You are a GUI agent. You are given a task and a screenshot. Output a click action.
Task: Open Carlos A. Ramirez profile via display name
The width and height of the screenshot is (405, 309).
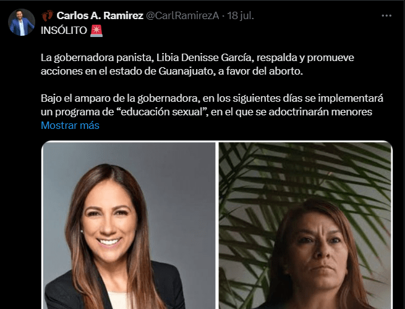(100, 15)
